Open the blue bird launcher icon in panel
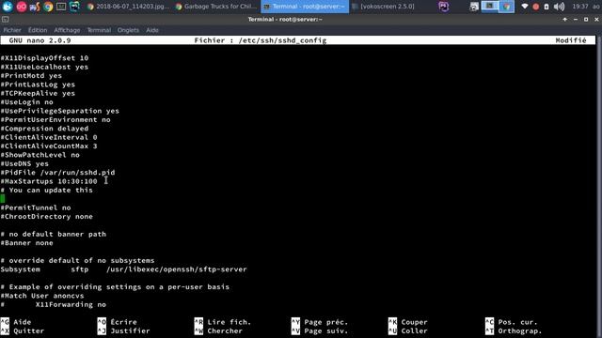 click(8, 7)
